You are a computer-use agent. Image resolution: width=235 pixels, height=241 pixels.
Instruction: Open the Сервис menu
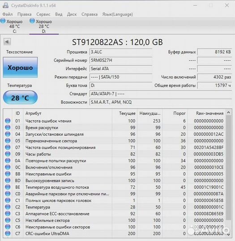[x=43, y=14]
